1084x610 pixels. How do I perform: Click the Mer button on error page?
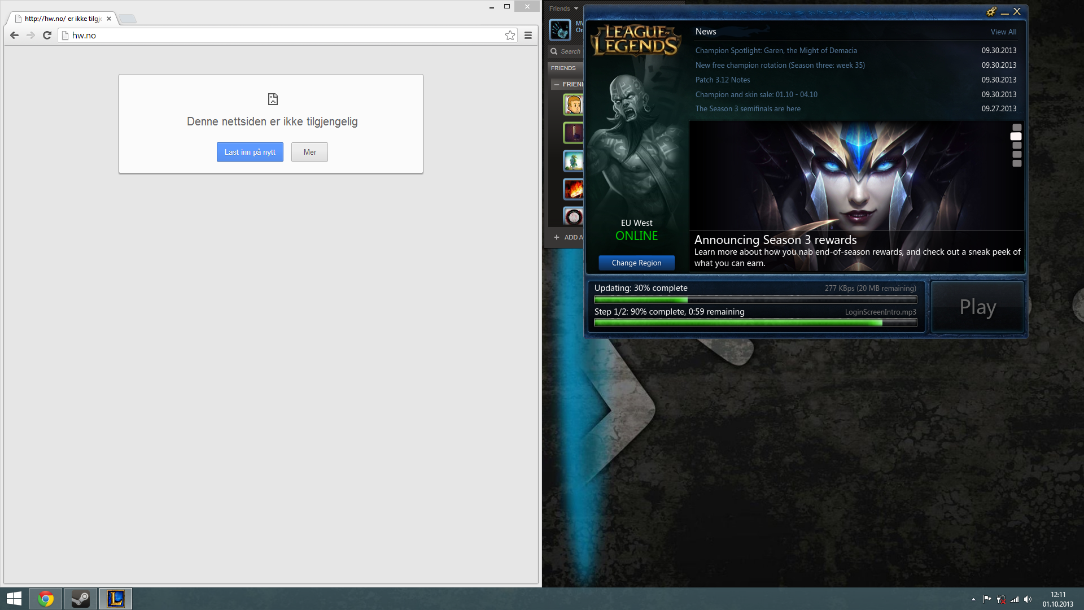coord(309,152)
